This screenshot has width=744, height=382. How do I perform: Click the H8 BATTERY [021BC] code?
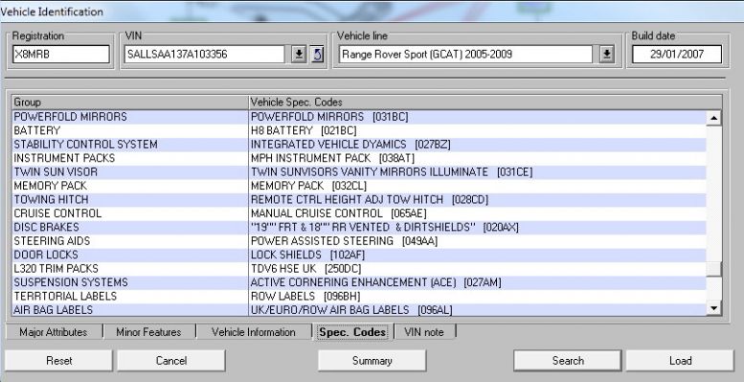[x=304, y=130]
